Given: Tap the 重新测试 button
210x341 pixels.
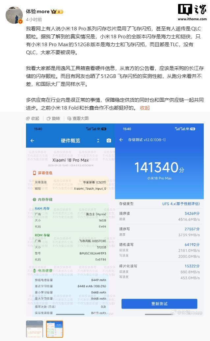Looking at the screenshot, I should click(159, 304).
